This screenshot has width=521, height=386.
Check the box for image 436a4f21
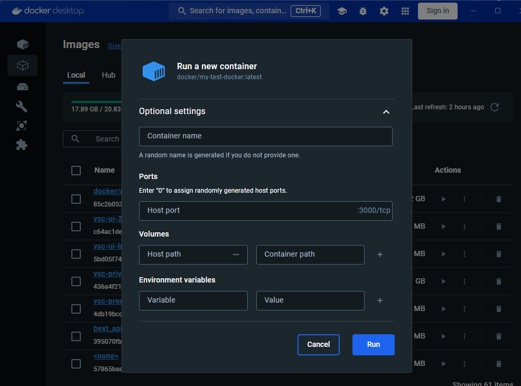[76, 281]
